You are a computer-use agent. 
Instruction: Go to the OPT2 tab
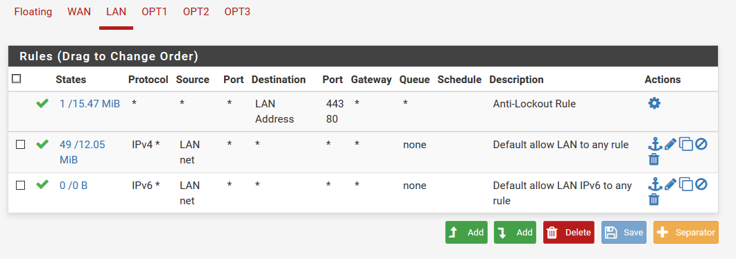pyautogui.click(x=196, y=12)
